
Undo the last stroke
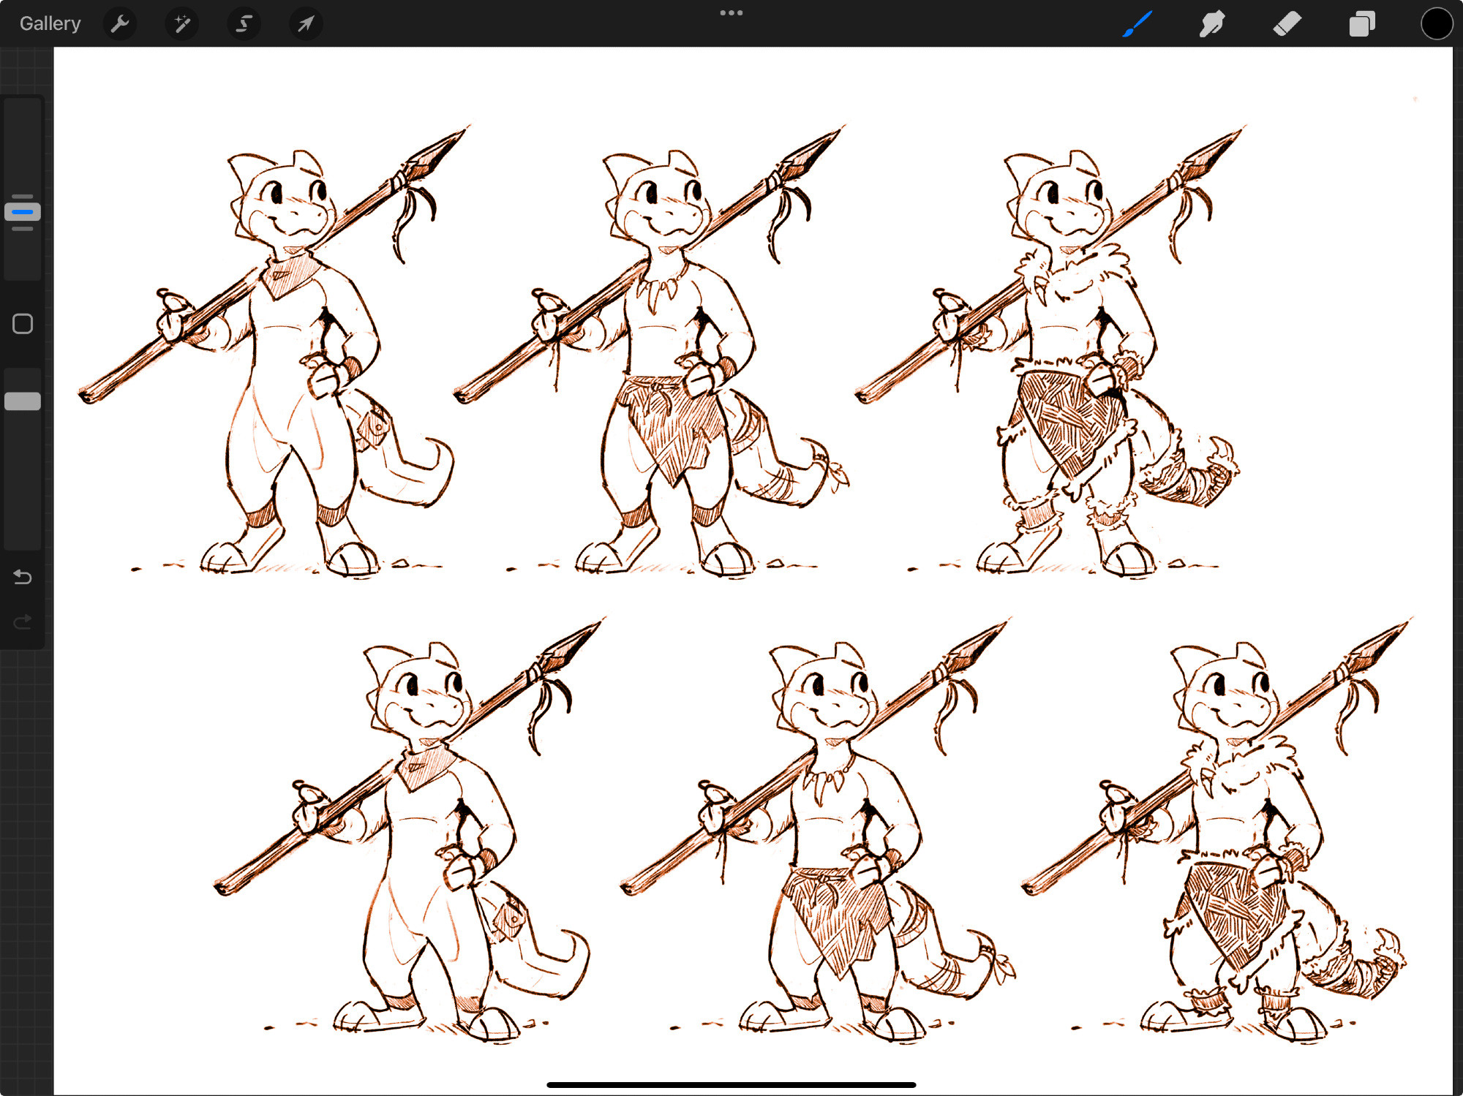coord(23,578)
